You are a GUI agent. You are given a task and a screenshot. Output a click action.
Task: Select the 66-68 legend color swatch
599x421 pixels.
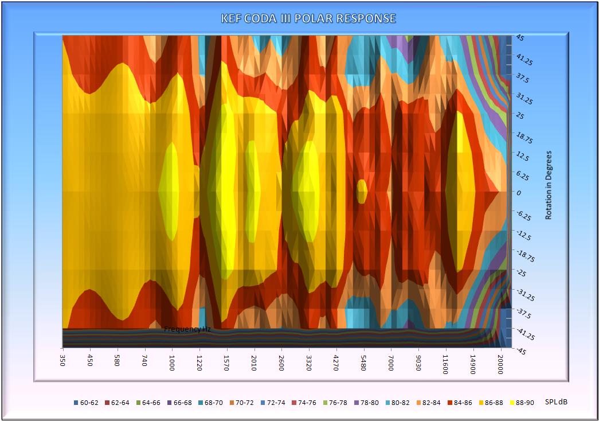(170, 403)
